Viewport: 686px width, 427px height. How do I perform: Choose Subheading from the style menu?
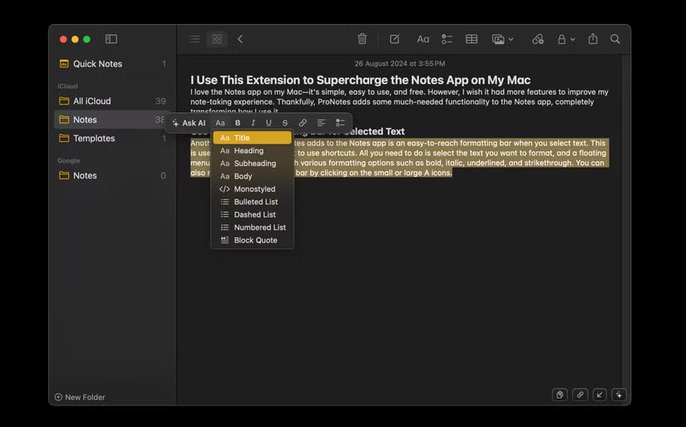pyautogui.click(x=254, y=164)
